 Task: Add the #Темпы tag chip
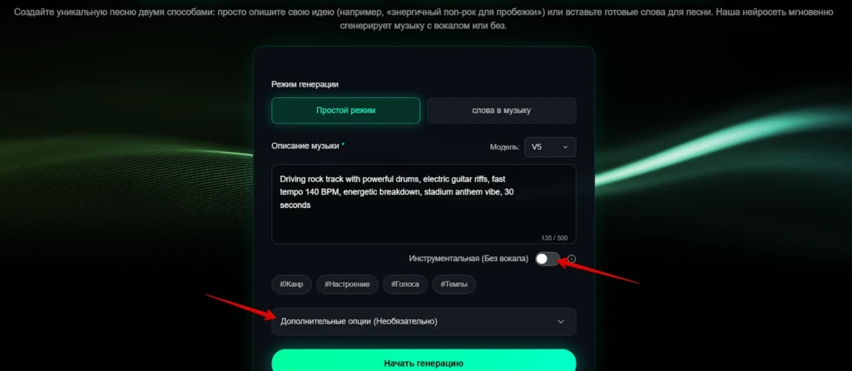(453, 284)
